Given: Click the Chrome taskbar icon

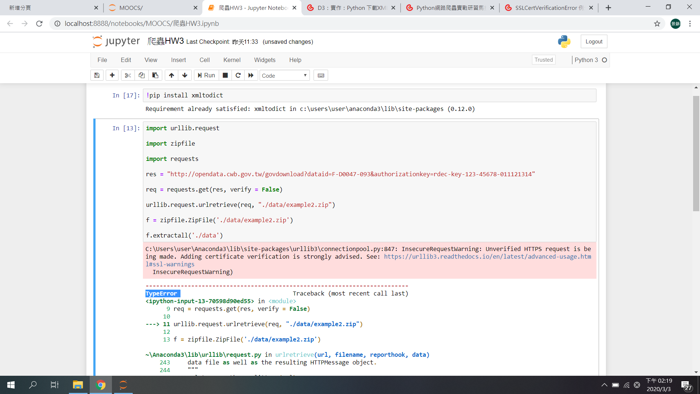Looking at the screenshot, I should coord(101,385).
